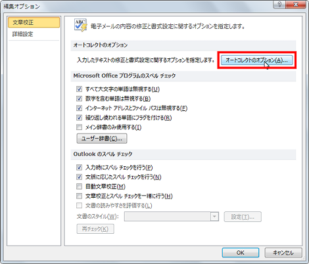Uncheck すべて大文字の単語は無視する
Viewport: 309px width, 264px height.
point(79,89)
